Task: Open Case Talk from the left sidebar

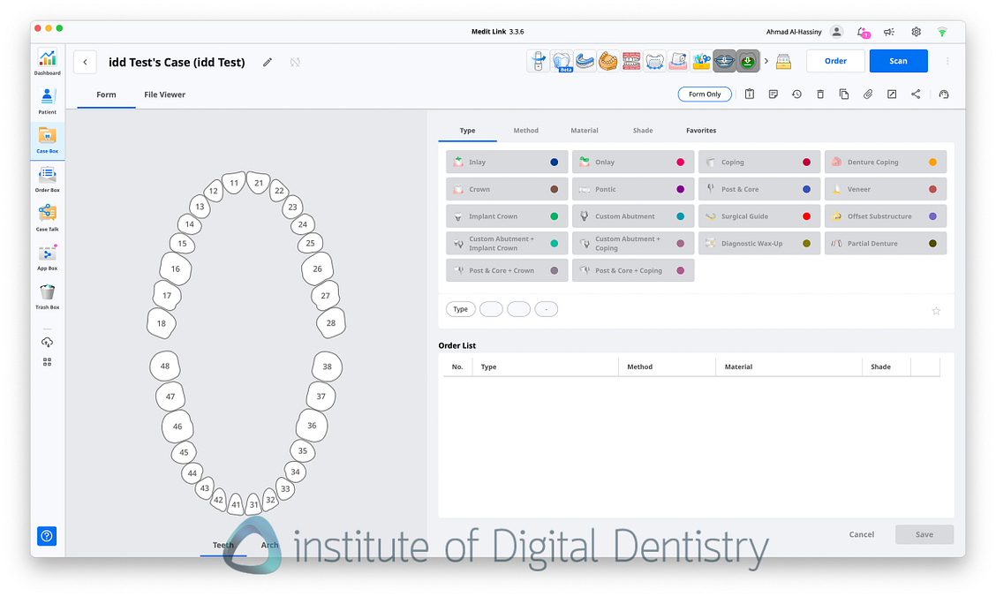Action: (x=47, y=215)
